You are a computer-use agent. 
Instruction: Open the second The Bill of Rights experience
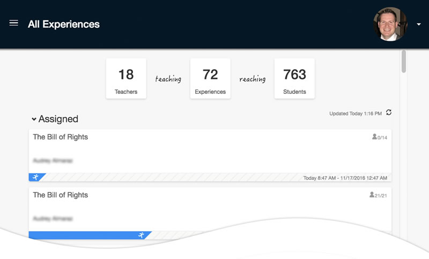pos(61,195)
